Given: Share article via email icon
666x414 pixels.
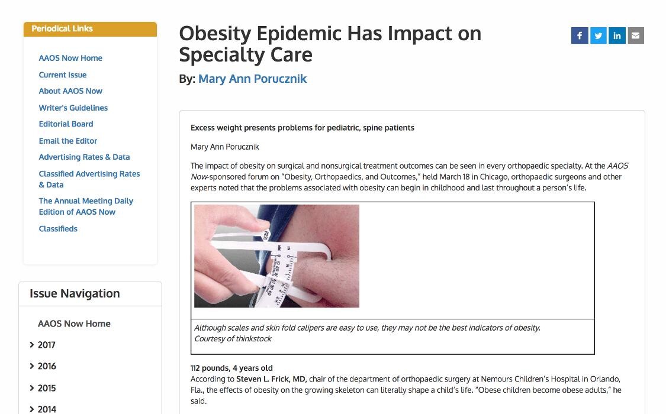Looking at the screenshot, I should tap(635, 35).
